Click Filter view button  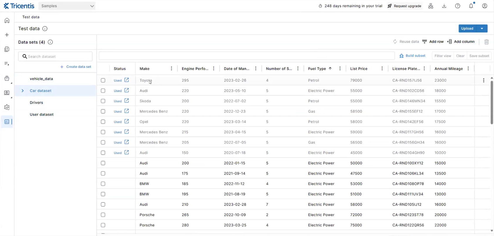pos(443,56)
